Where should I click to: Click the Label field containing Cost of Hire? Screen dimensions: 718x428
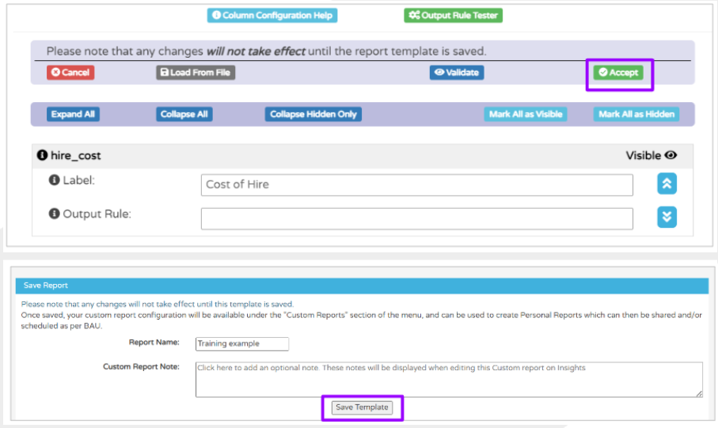[416, 184]
